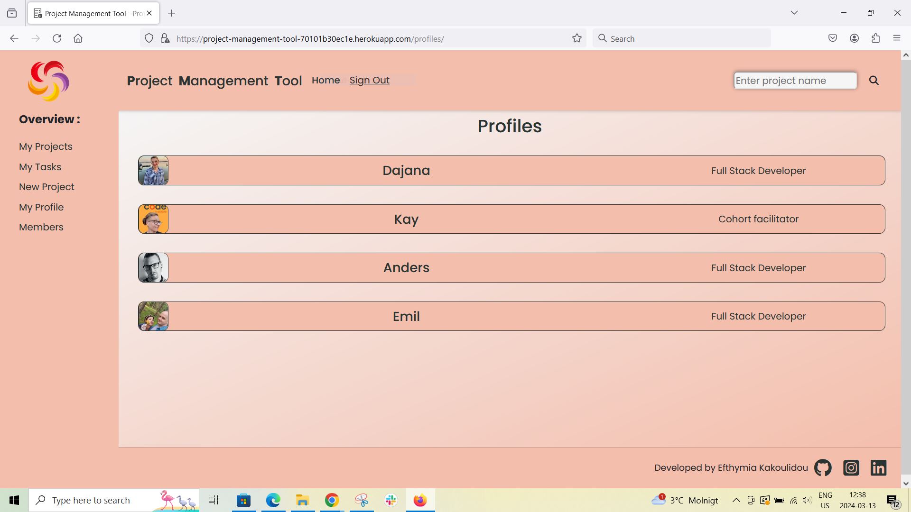Click the shield tracking protection icon
The image size is (911, 512).
tap(149, 38)
